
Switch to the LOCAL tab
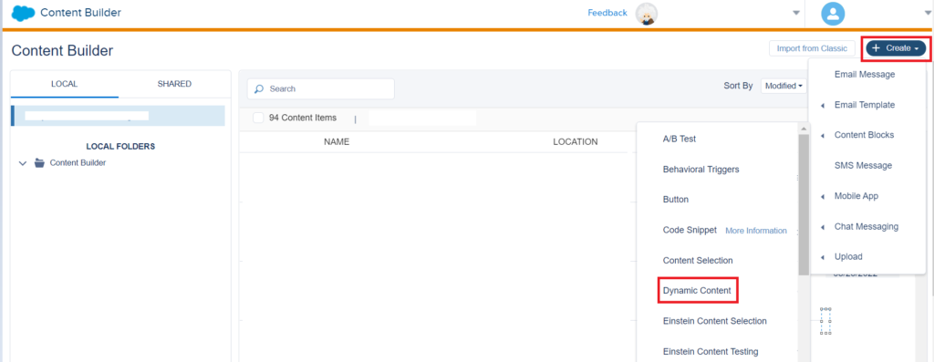click(x=65, y=84)
